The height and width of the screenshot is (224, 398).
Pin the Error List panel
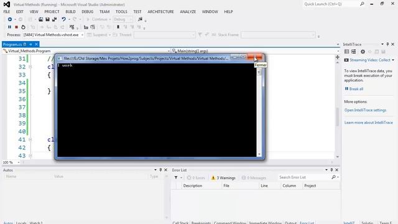331,170
